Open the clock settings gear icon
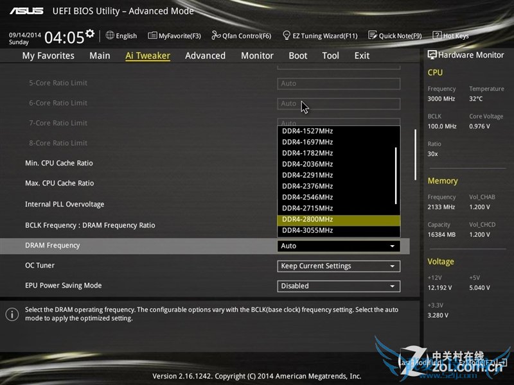 coord(90,33)
